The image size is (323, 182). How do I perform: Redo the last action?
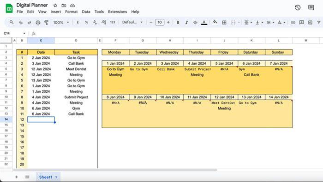[29, 23]
